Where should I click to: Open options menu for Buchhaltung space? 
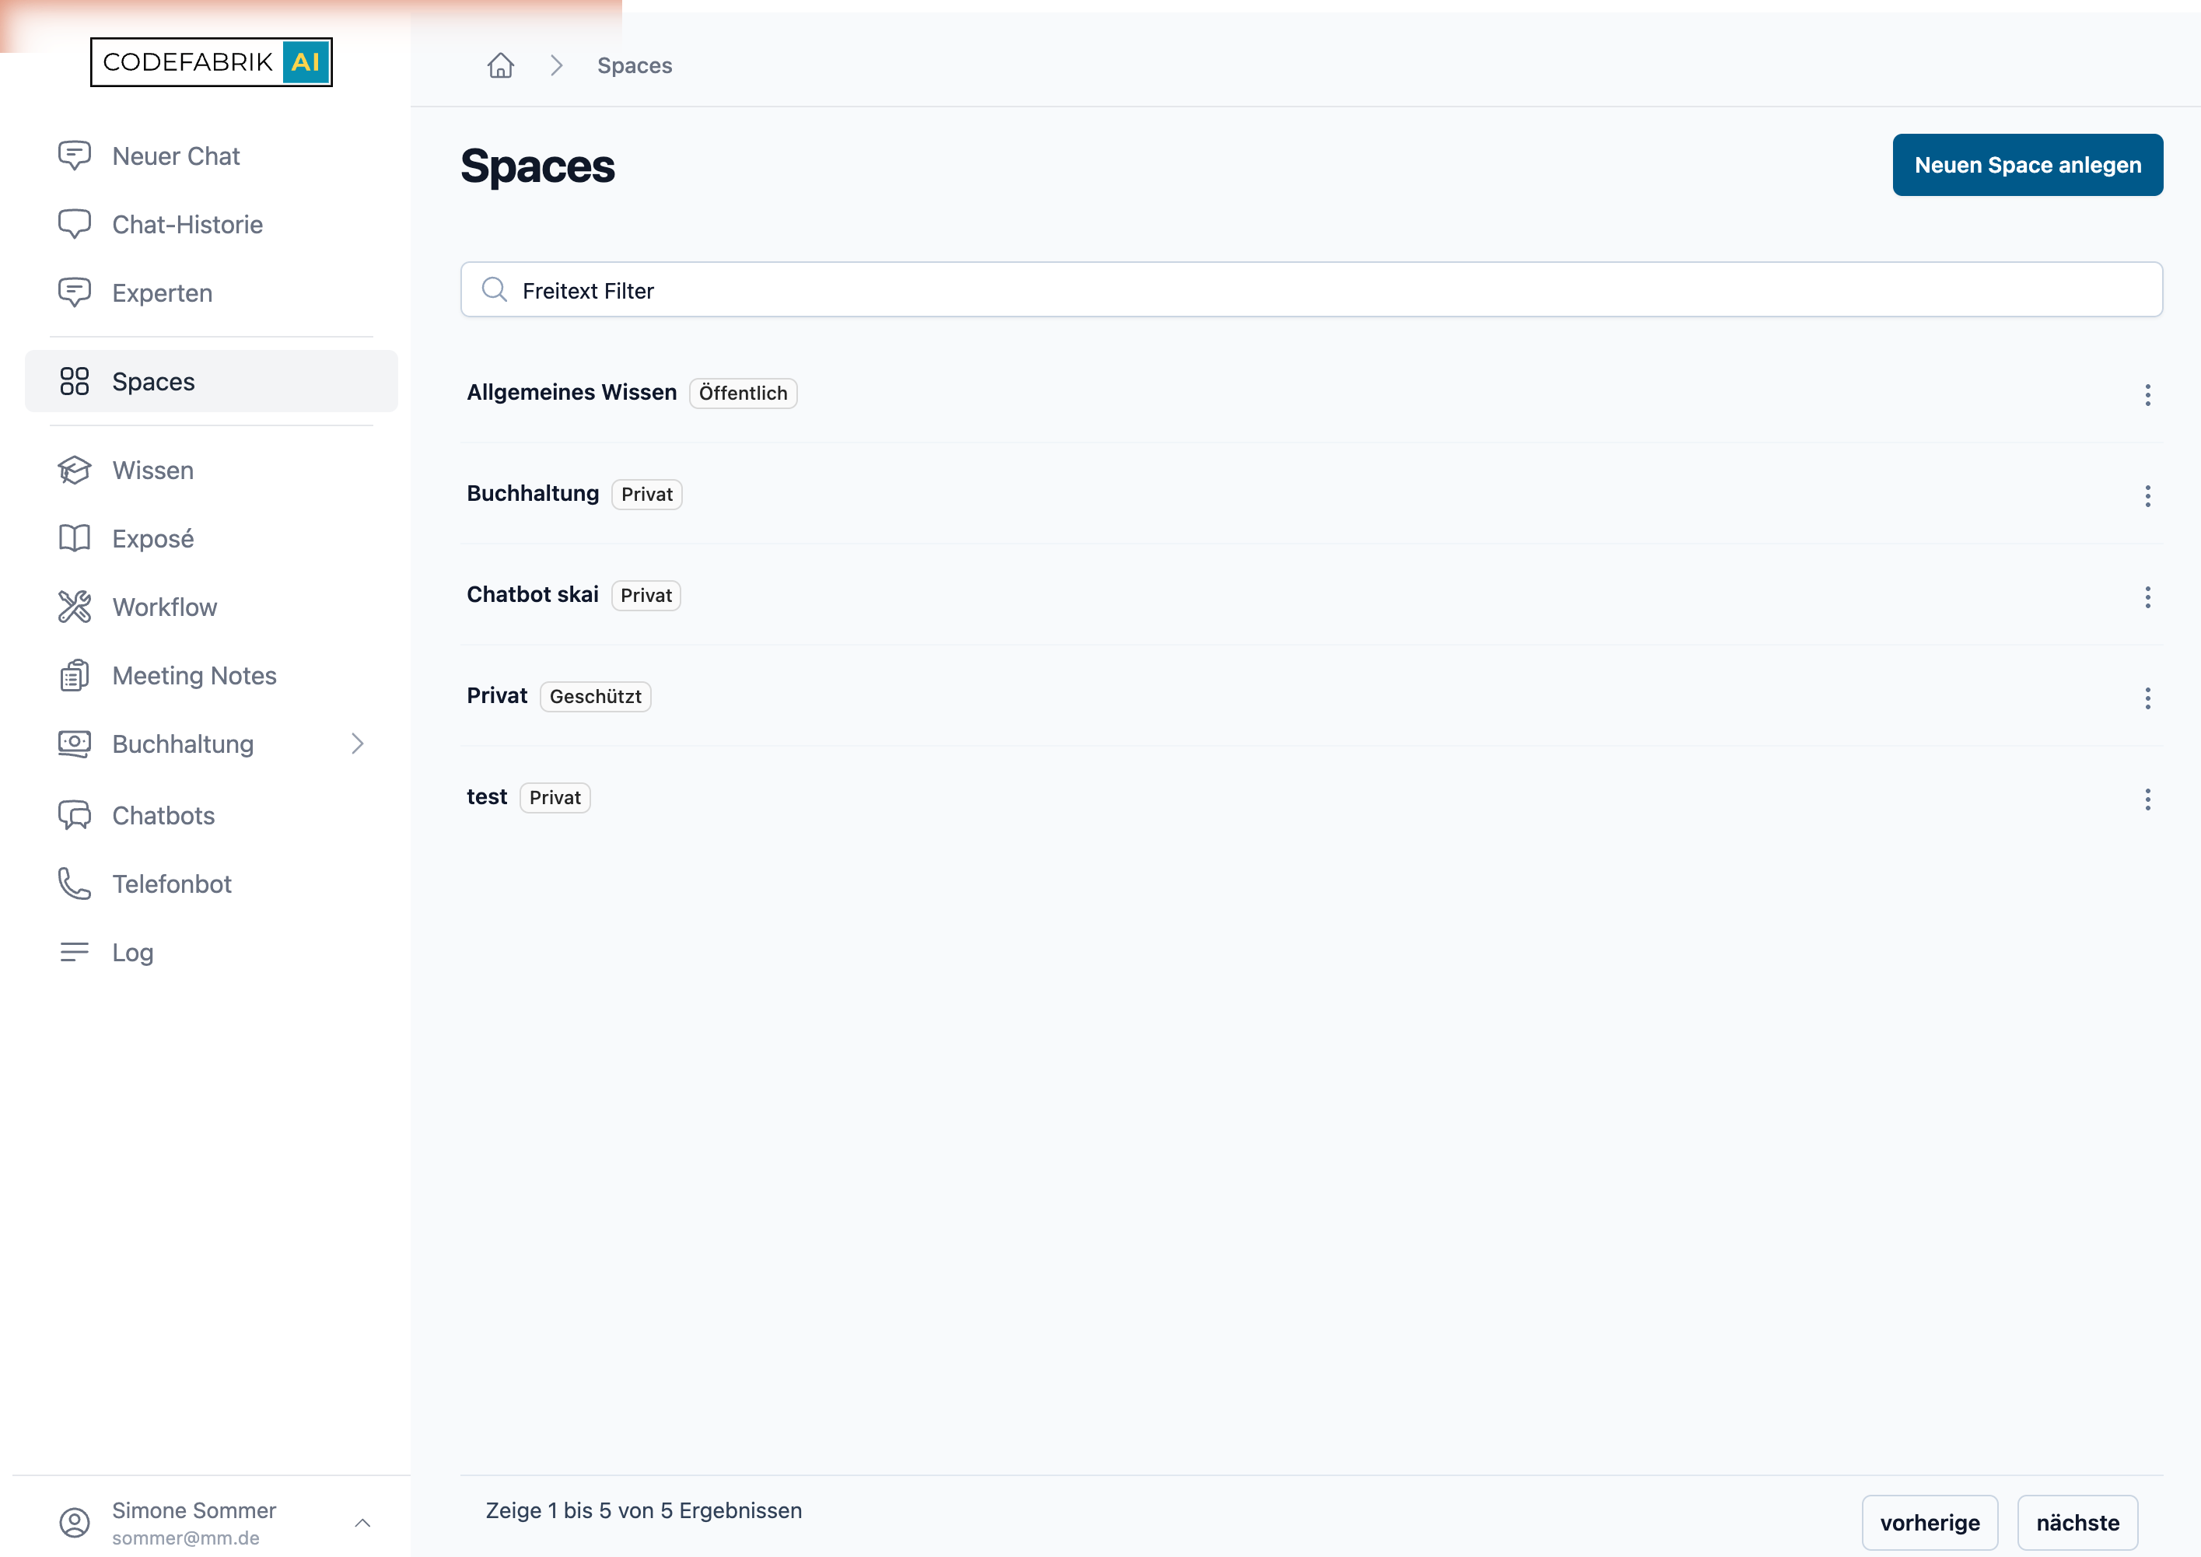click(2147, 495)
